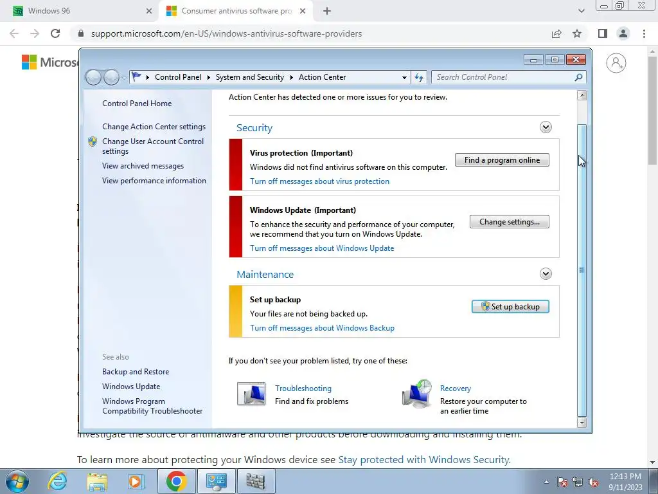Collapse the Maintenance section chevron
Viewport: 658px width, 494px height.
[x=546, y=274]
